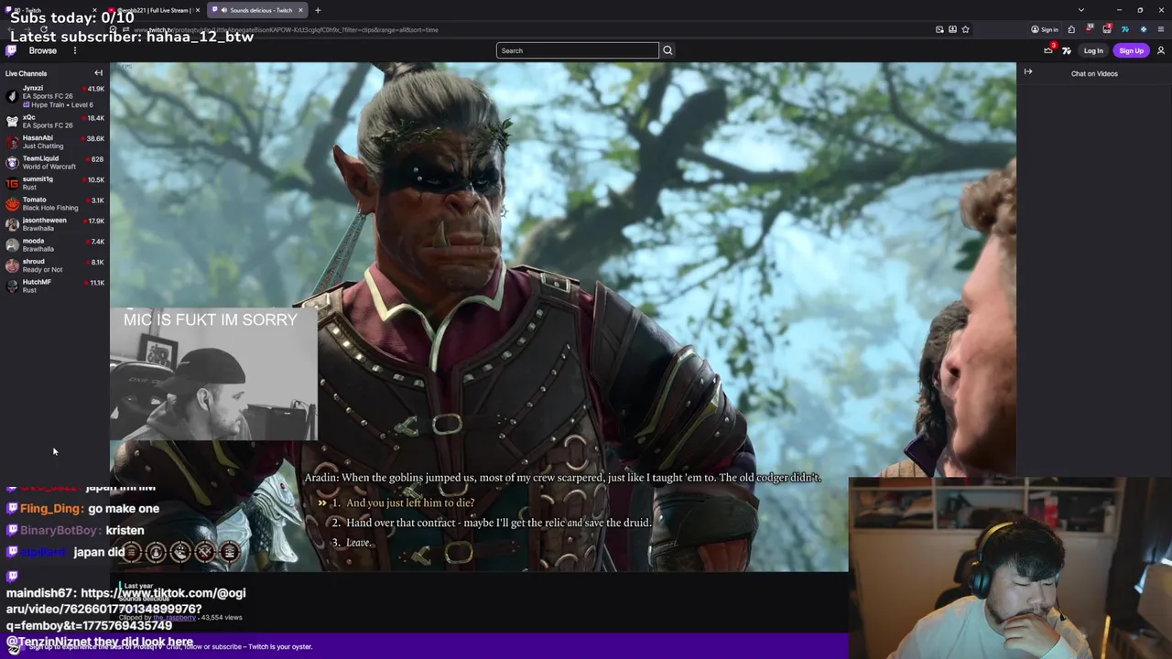The image size is (1172, 659).
Task: Close the Sounds delicious tab
Action: coord(300,10)
